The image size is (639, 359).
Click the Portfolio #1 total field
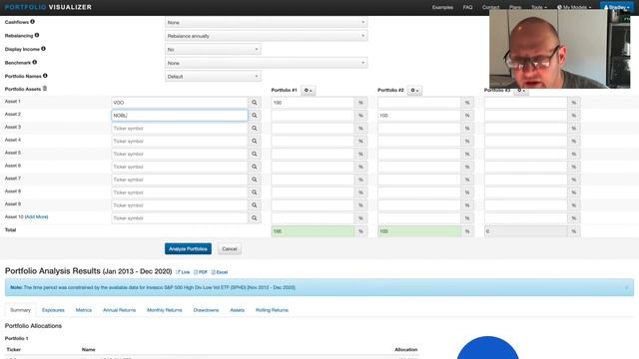(x=313, y=231)
